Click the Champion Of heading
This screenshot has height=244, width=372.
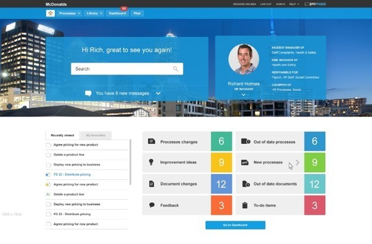[x=281, y=85]
